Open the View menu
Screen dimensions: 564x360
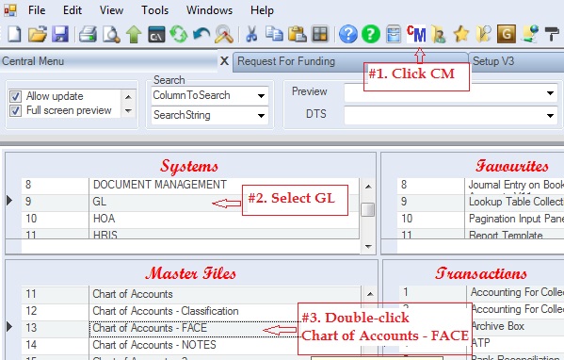(111, 10)
